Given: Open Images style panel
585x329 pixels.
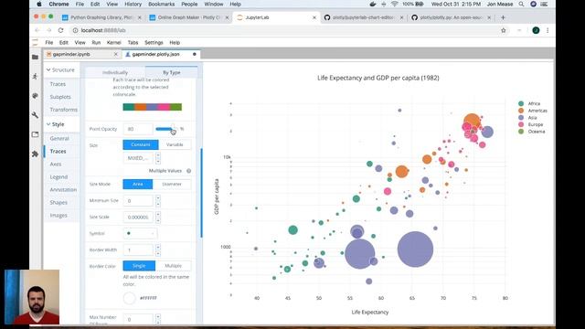Looking at the screenshot, I should (58, 216).
